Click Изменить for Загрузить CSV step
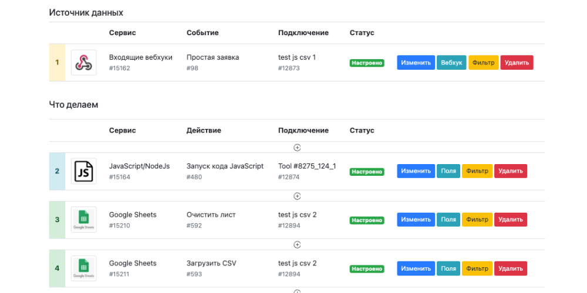The image size is (587, 293). (x=416, y=268)
